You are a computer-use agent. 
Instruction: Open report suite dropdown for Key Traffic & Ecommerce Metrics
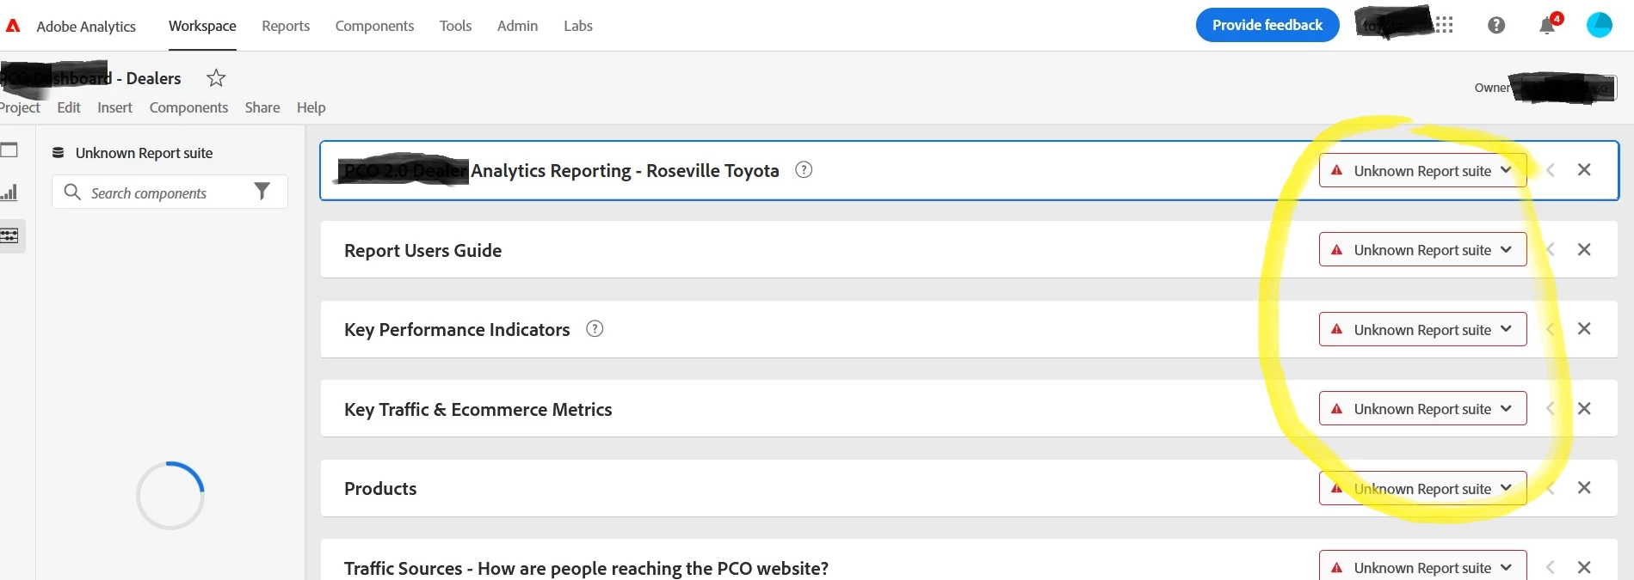pyautogui.click(x=1422, y=409)
